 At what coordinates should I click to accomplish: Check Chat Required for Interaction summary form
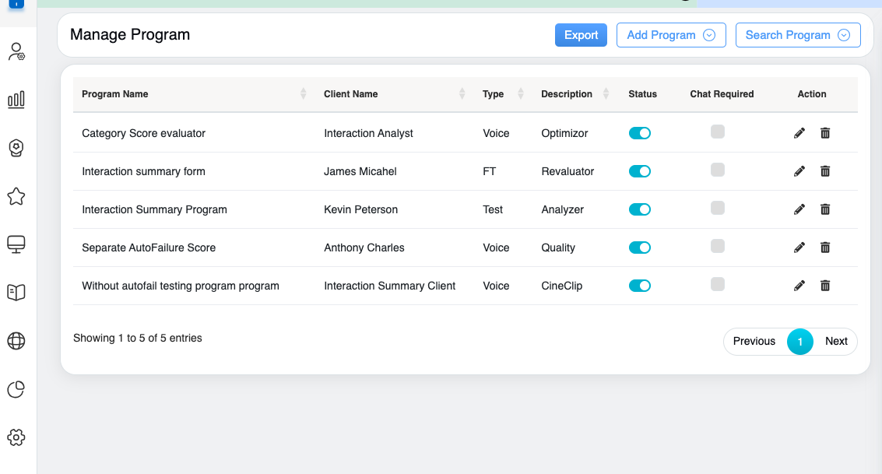[718, 170]
